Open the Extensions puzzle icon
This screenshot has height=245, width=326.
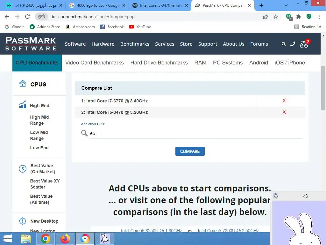(x=299, y=17)
